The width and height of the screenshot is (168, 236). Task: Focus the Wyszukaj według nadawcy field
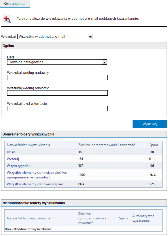(x=57, y=78)
